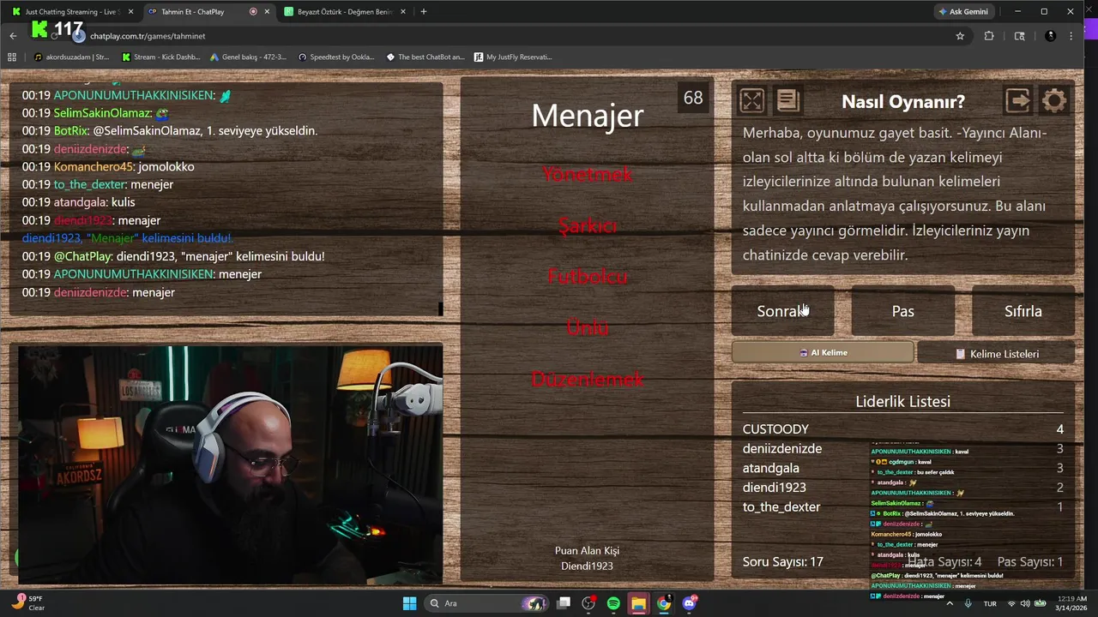
Task: Click forbidden word Futbolcu
Action: 587,277
